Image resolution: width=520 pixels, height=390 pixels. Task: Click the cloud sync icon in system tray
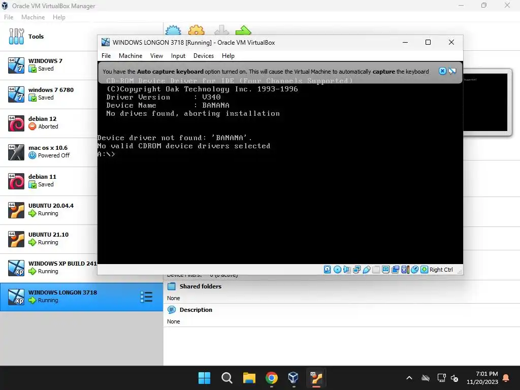coord(426,378)
